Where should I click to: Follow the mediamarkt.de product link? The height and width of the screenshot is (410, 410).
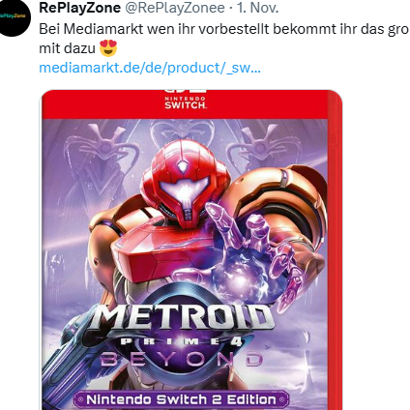[150, 68]
